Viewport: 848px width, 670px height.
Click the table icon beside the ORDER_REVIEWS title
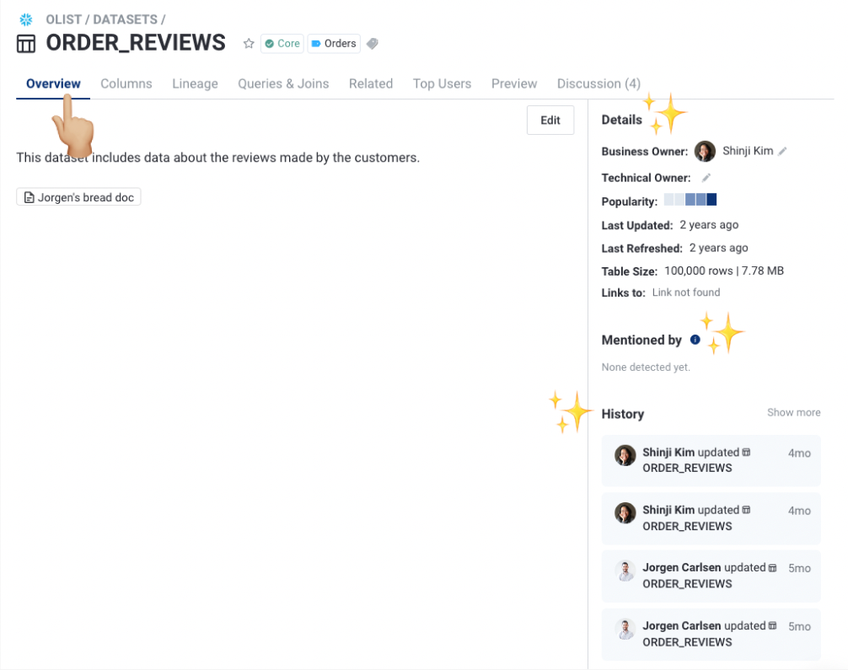26,44
